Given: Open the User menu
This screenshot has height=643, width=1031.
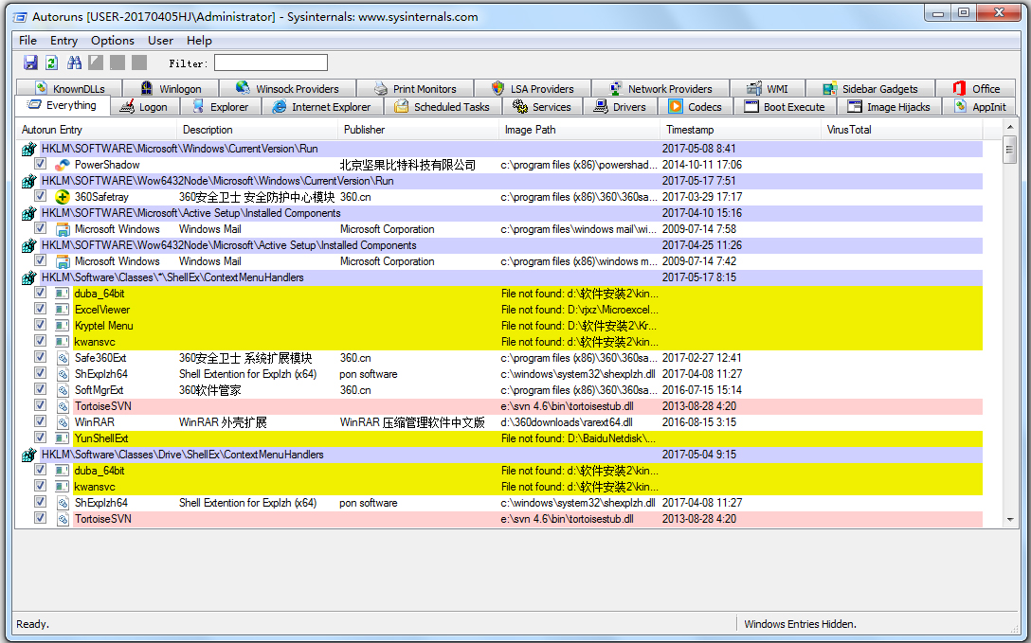Looking at the screenshot, I should pyautogui.click(x=160, y=41).
